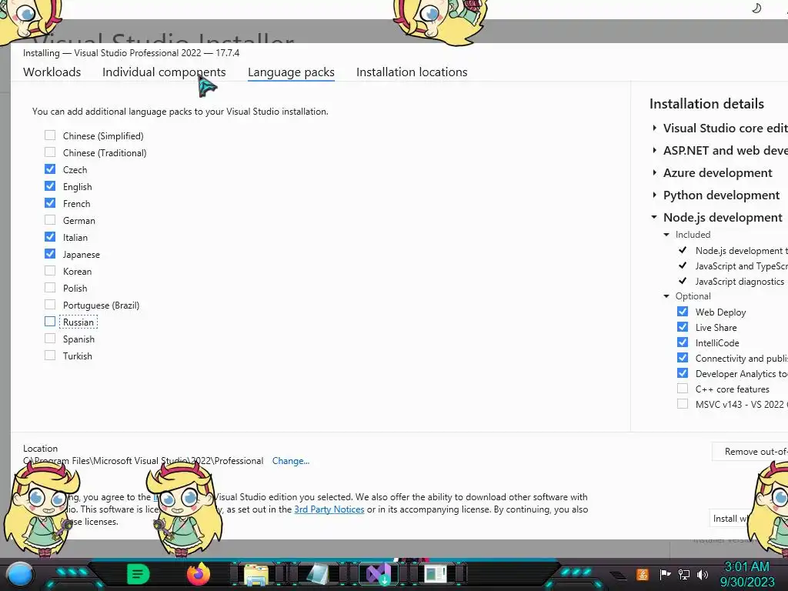Viewport: 788px width, 591px height.
Task: Enable the MSVC v143 component
Action: pos(683,404)
